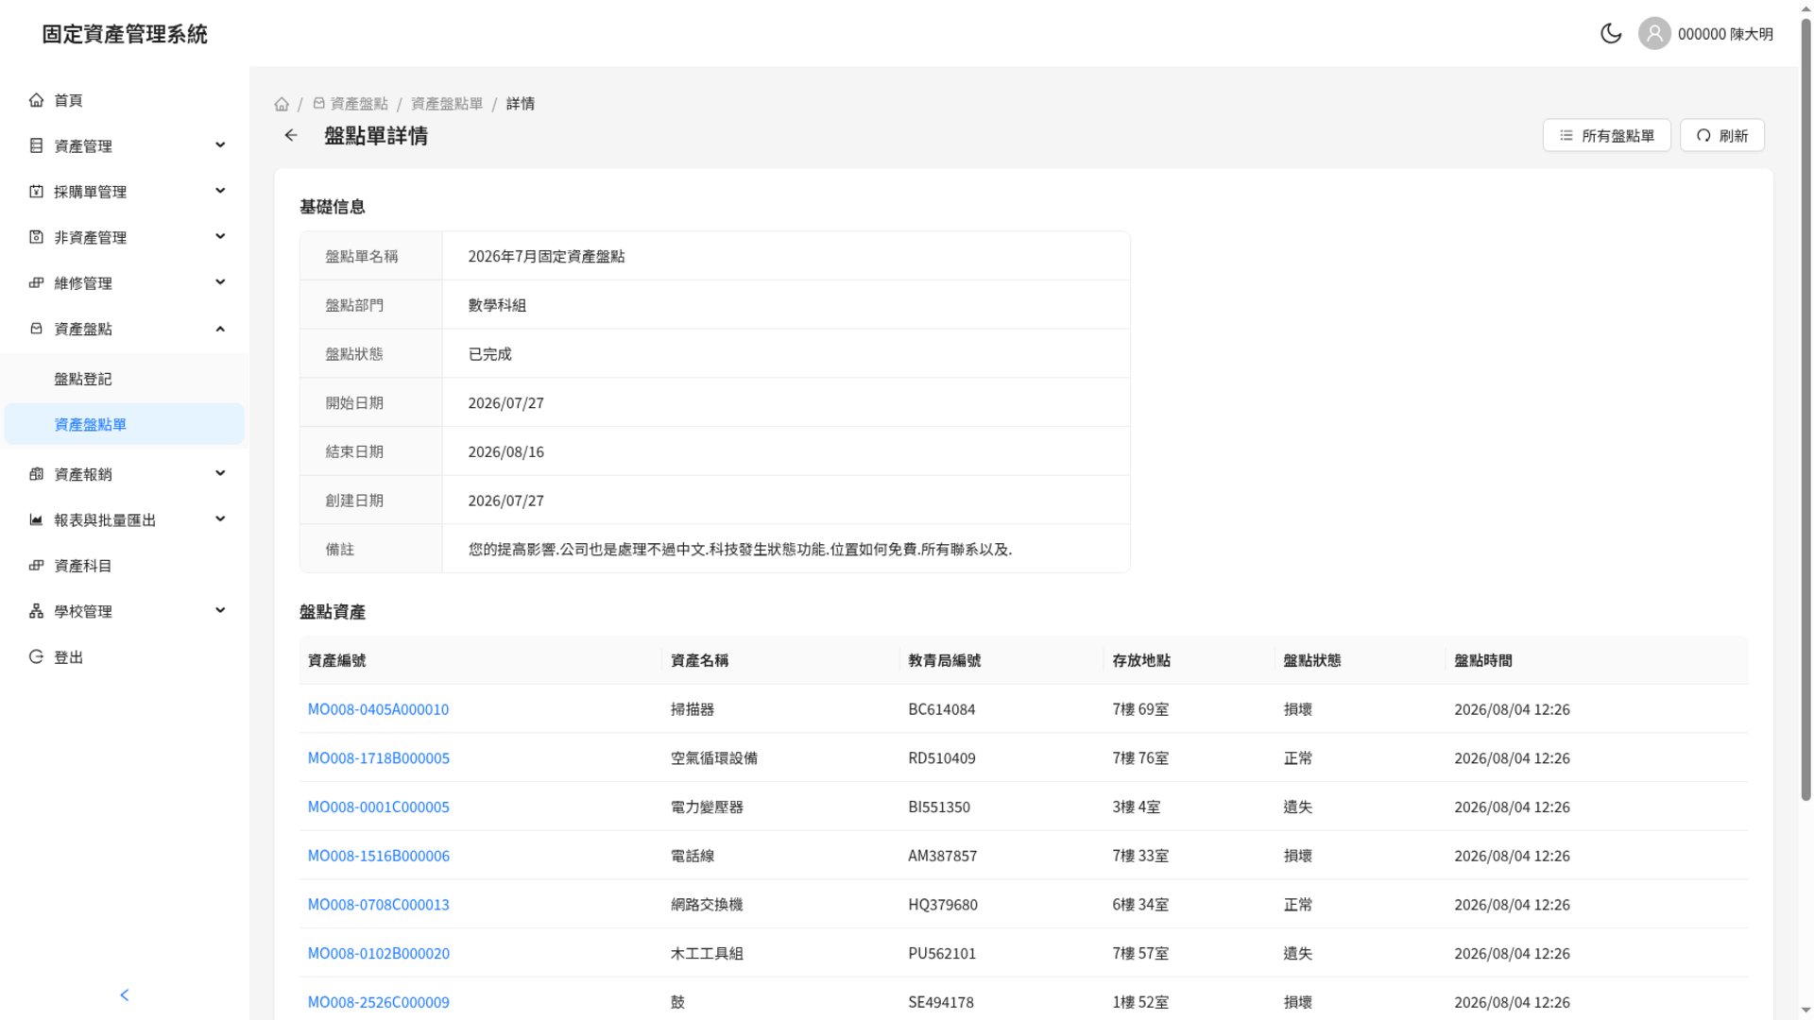Open asset link MO008-1718B000005

coord(379,758)
